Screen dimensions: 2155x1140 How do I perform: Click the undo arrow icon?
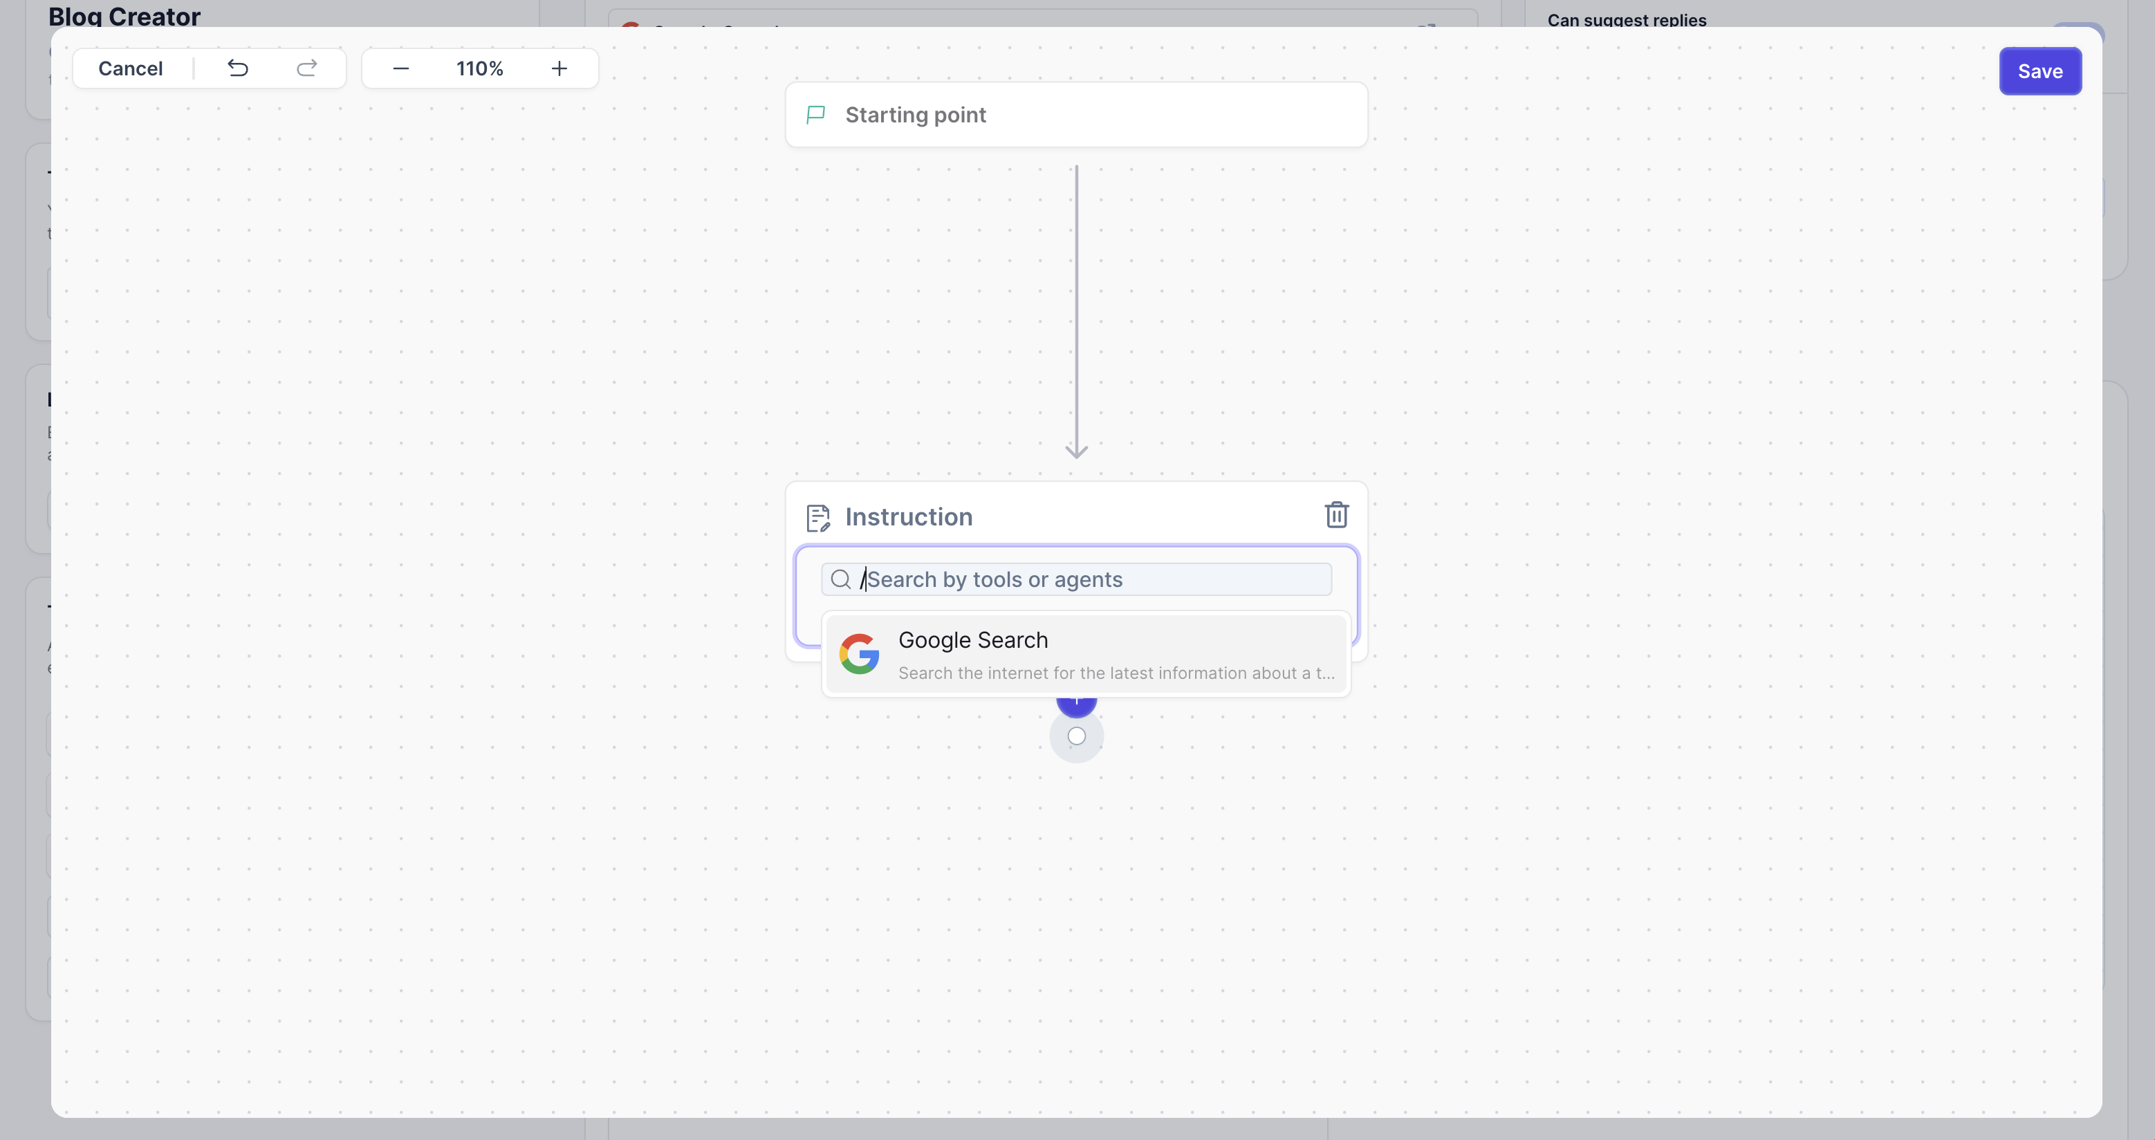click(239, 68)
